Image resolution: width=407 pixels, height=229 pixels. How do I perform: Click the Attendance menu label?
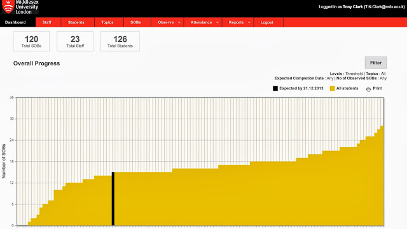[x=201, y=22]
